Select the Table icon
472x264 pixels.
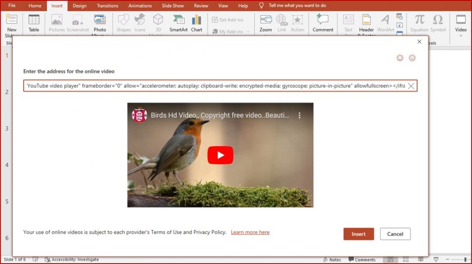point(34,23)
